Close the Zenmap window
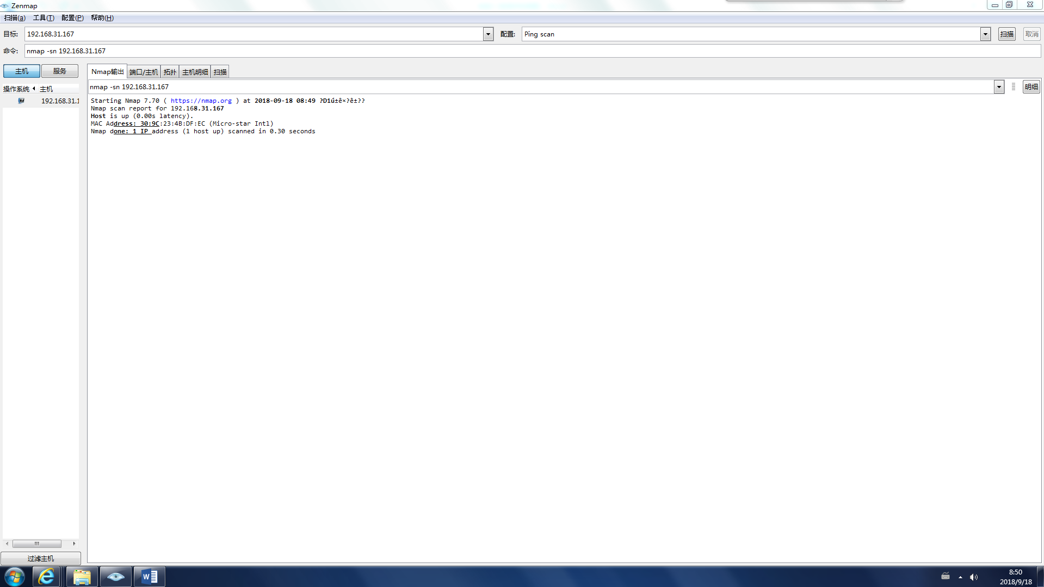Viewport: 1044px width, 587px height. pos(1030,5)
